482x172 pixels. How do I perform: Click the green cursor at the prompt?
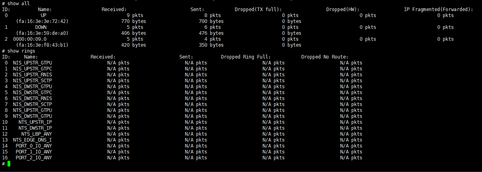(x=9, y=164)
